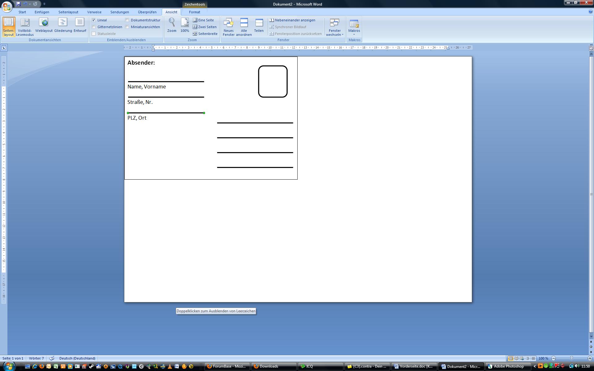Viewport: 594px width, 371px height.
Task: Open Adobe Photoshop from the taskbar
Action: click(x=507, y=366)
